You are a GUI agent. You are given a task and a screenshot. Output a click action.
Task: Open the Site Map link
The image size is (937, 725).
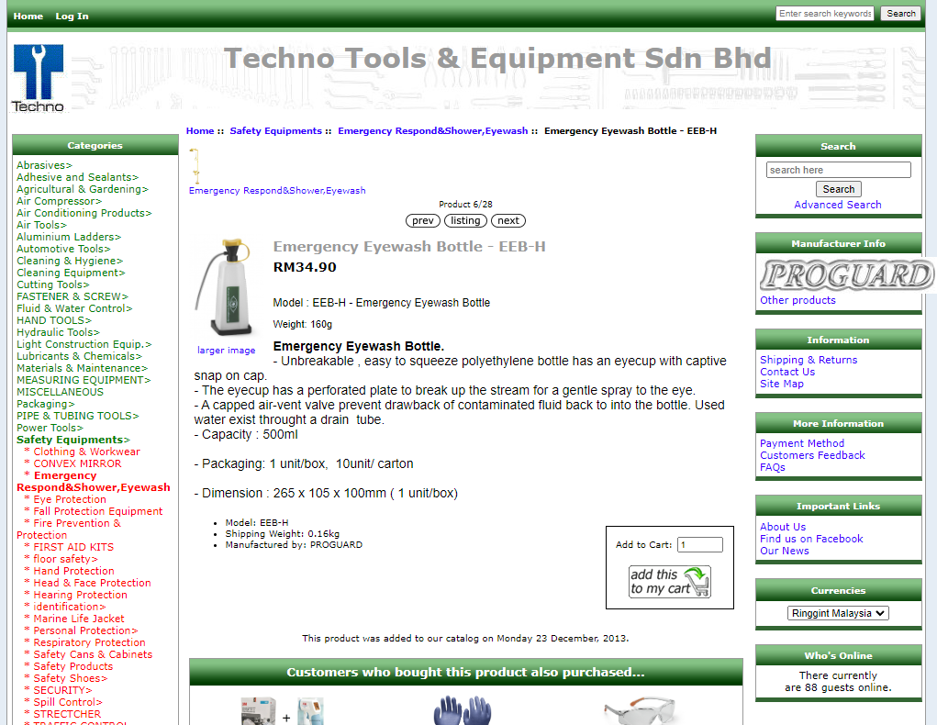coord(781,384)
